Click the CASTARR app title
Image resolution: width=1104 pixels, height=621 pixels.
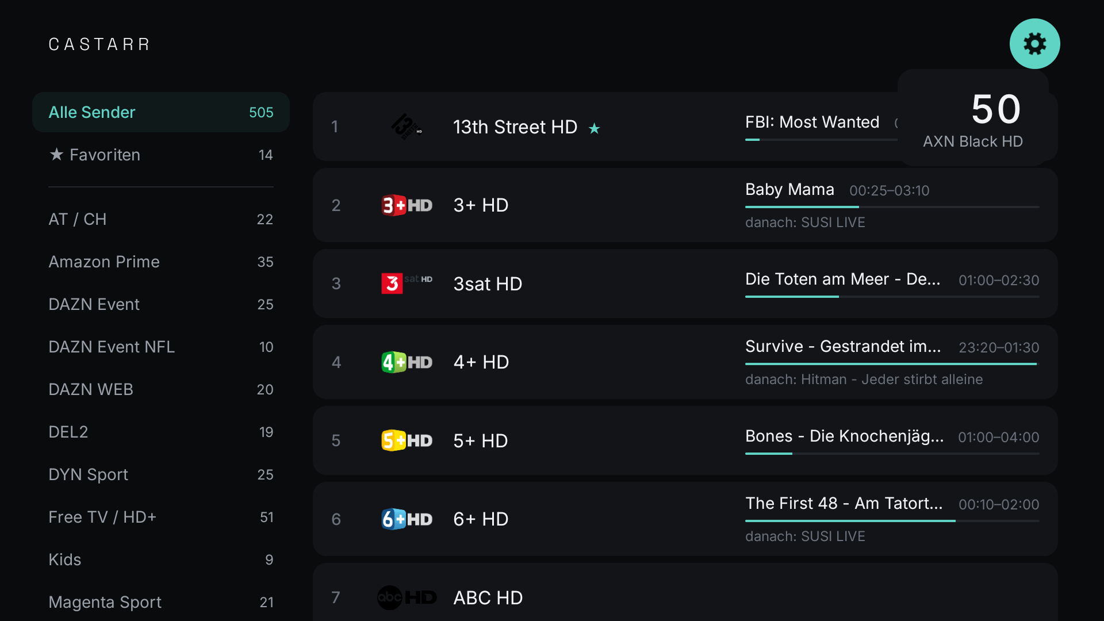[99, 44]
